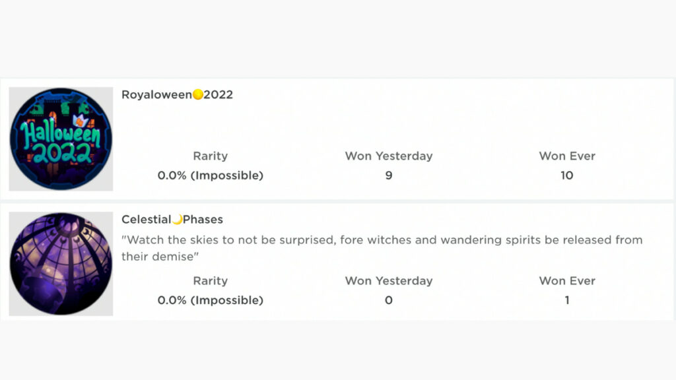Image resolution: width=676 pixels, height=380 pixels.
Task: Click the Celestial Phases description quote
Action: [382, 248]
